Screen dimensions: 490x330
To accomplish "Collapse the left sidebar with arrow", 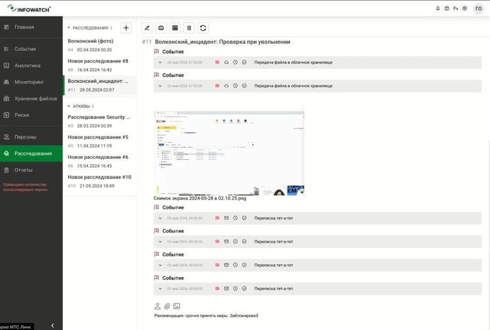I will (x=53, y=326).
